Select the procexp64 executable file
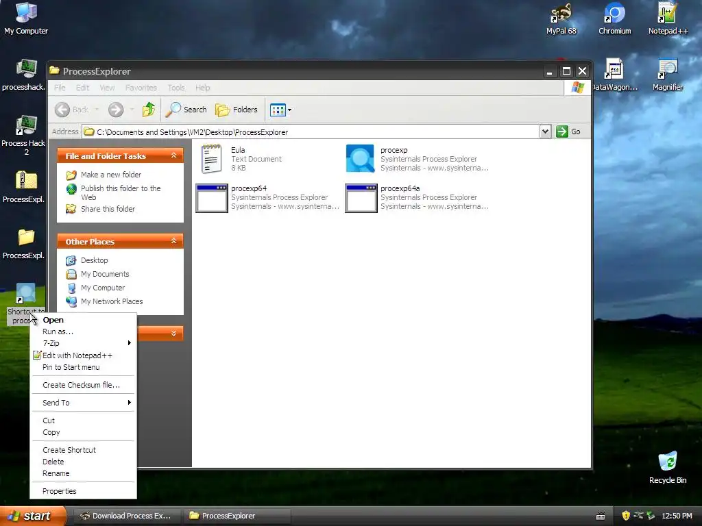The image size is (702, 526). coord(267,197)
